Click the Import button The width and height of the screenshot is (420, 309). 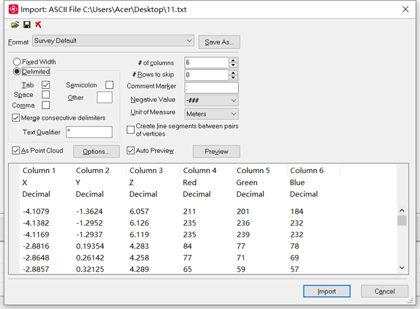(327, 291)
